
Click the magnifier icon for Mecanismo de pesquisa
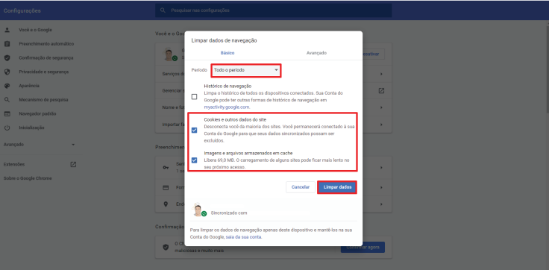(x=7, y=100)
